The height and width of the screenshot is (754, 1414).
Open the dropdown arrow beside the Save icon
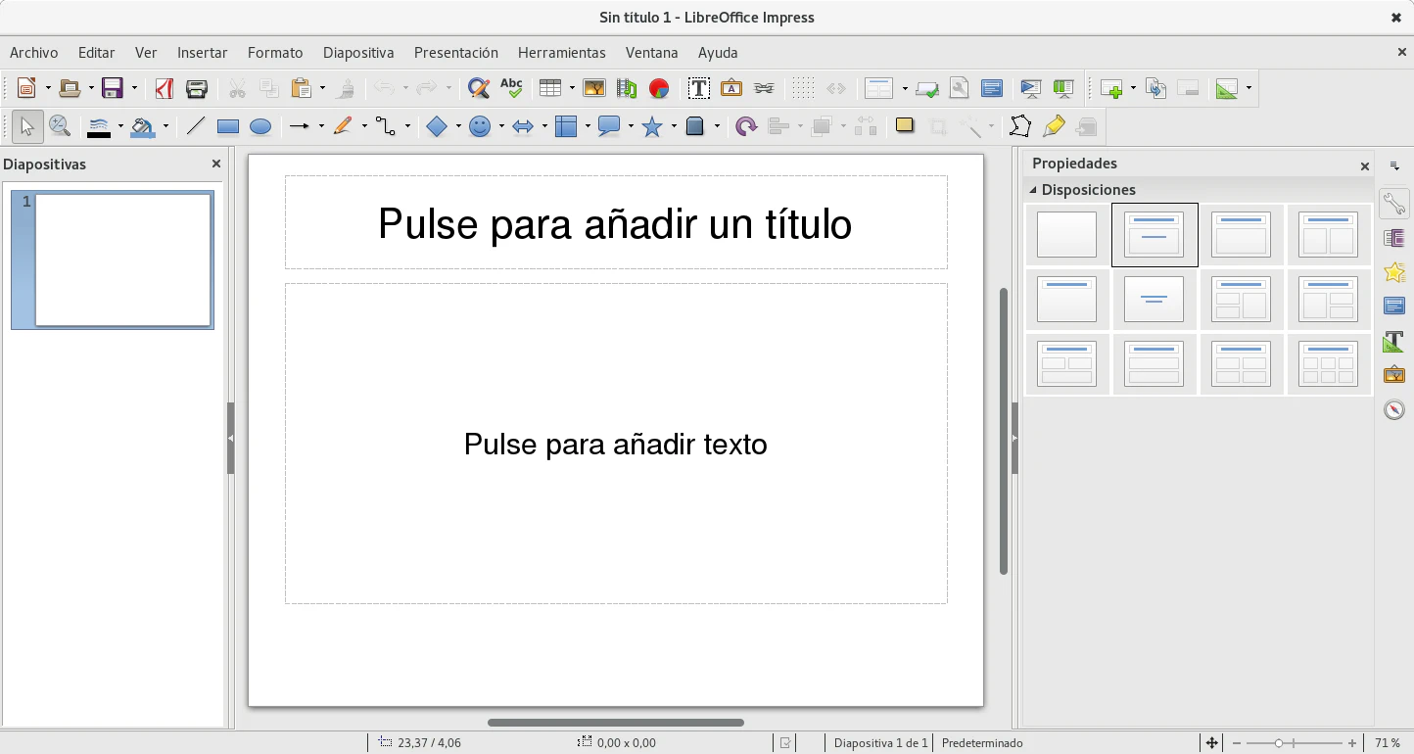134,89
